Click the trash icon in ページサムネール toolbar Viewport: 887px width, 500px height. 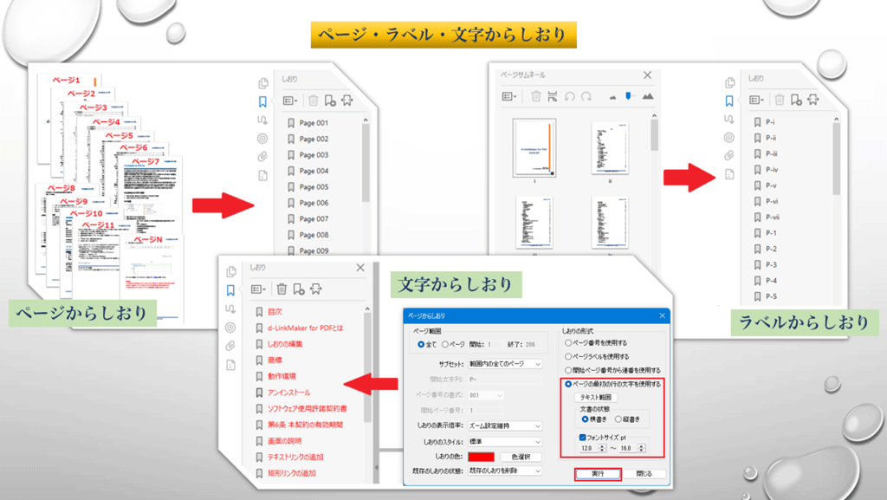(536, 97)
